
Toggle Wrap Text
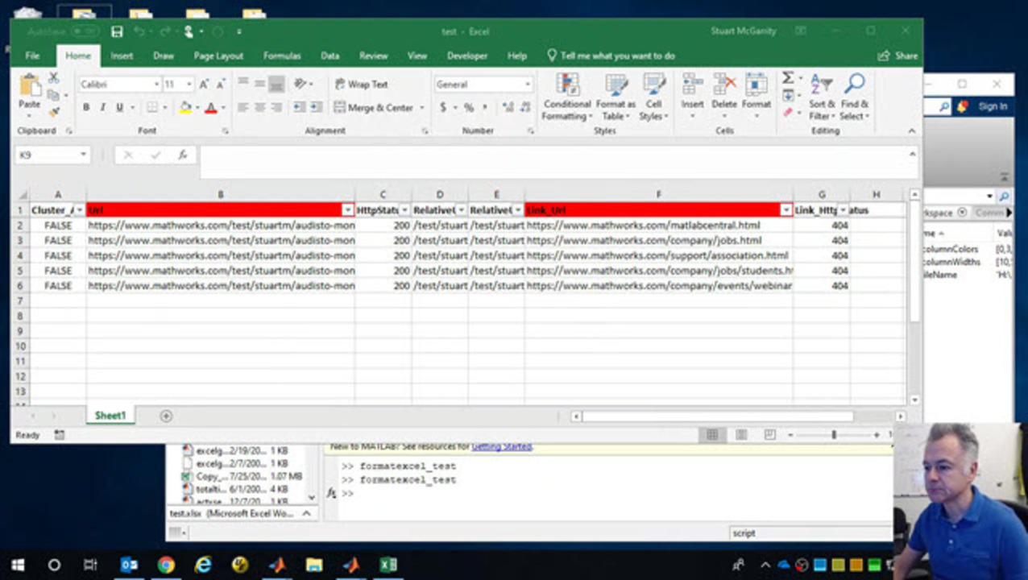(361, 84)
